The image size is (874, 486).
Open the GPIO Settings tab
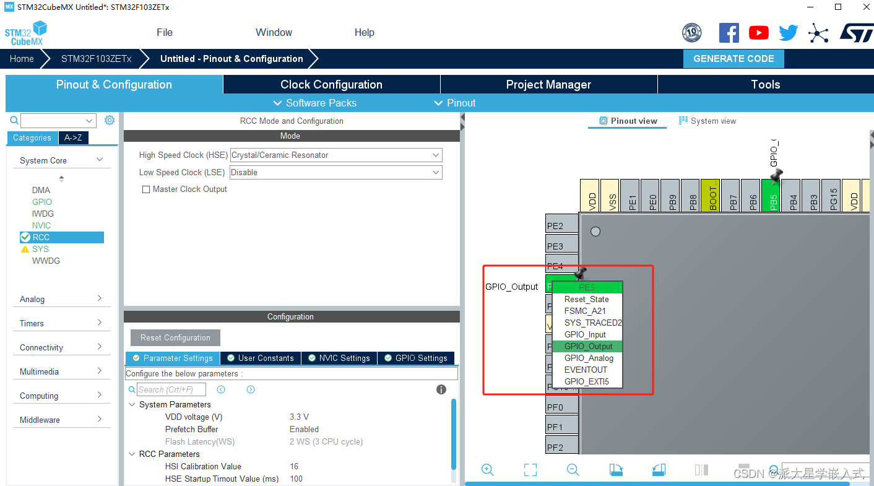(x=416, y=358)
